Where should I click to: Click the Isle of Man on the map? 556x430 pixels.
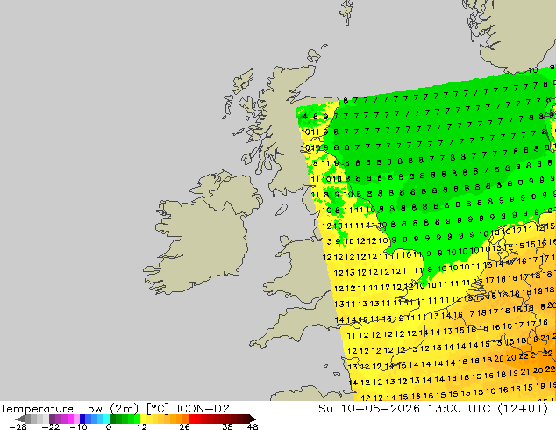point(282,210)
